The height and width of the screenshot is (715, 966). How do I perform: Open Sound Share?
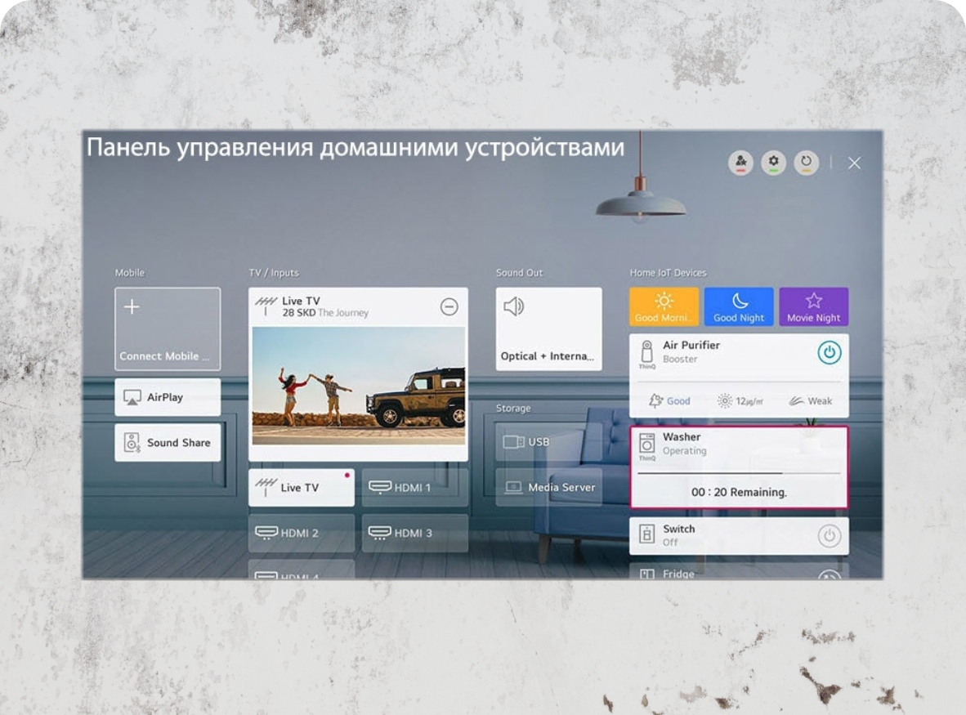pyautogui.click(x=168, y=443)
